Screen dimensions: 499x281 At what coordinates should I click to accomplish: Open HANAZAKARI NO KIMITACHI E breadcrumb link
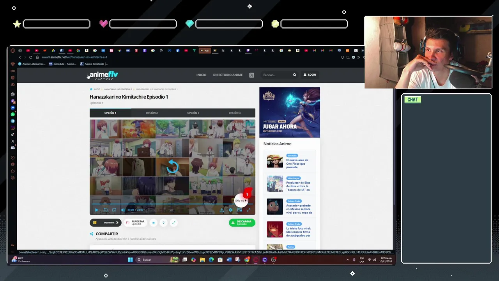point(118,89)
